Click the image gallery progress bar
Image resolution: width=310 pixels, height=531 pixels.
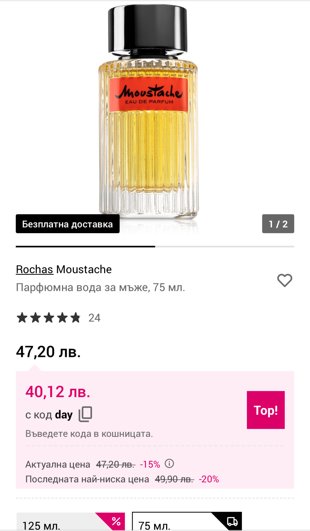point(155,246)
